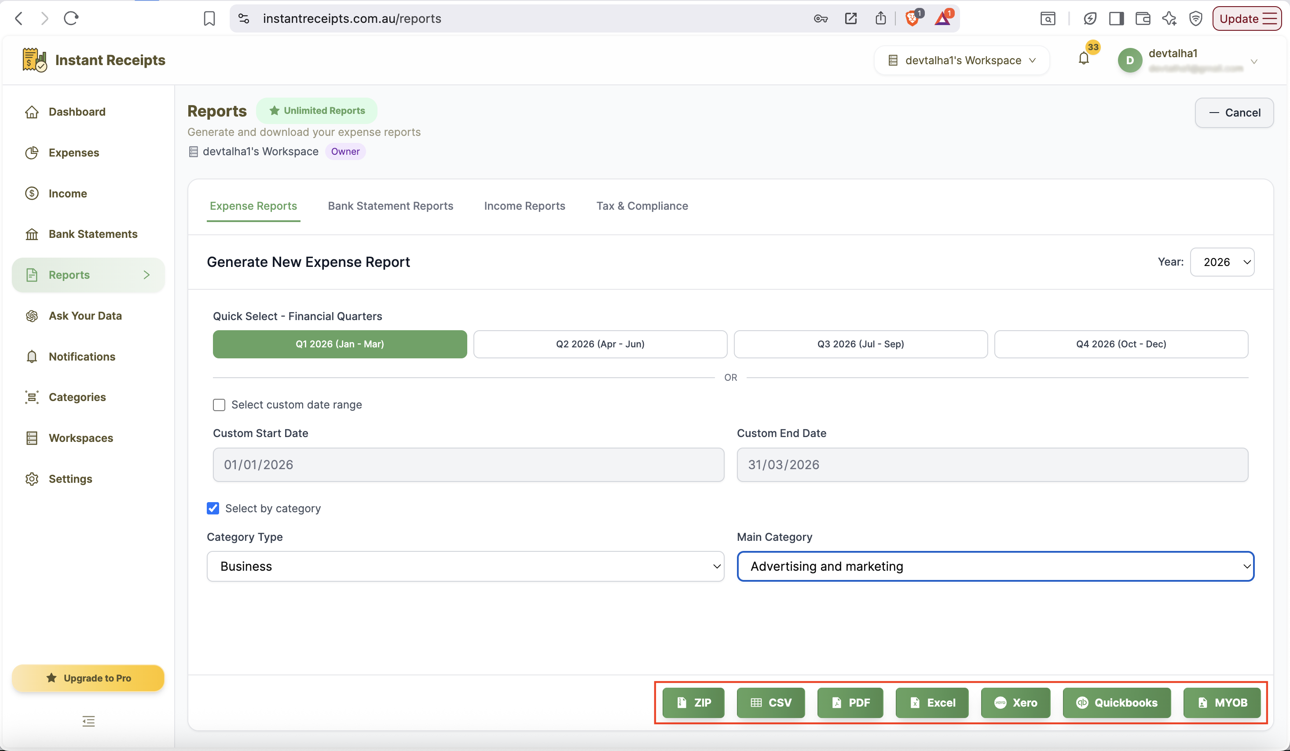Switch to the Expense Reports tab
This screenshot has width=1290, height=751.
253,206
